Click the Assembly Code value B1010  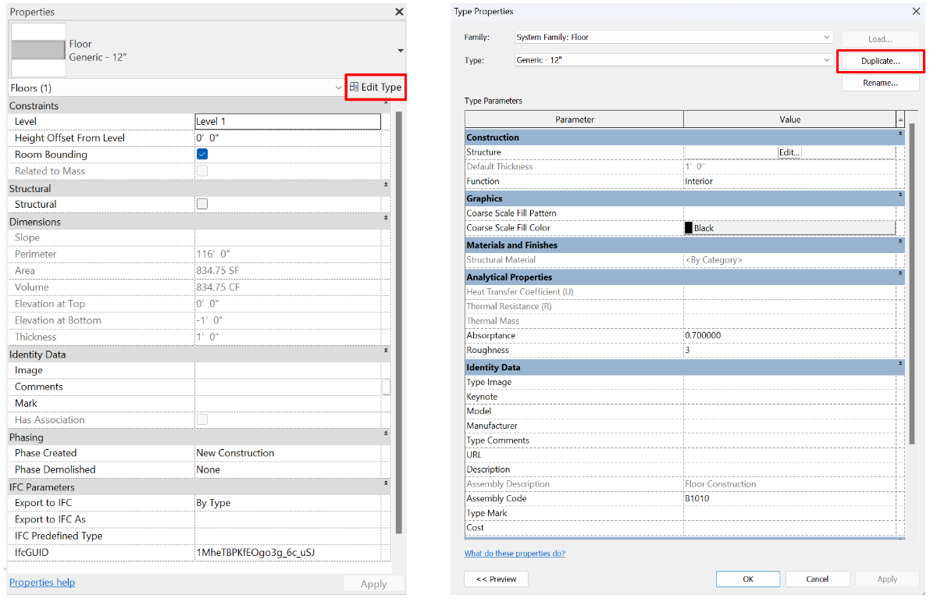point(789,499)
